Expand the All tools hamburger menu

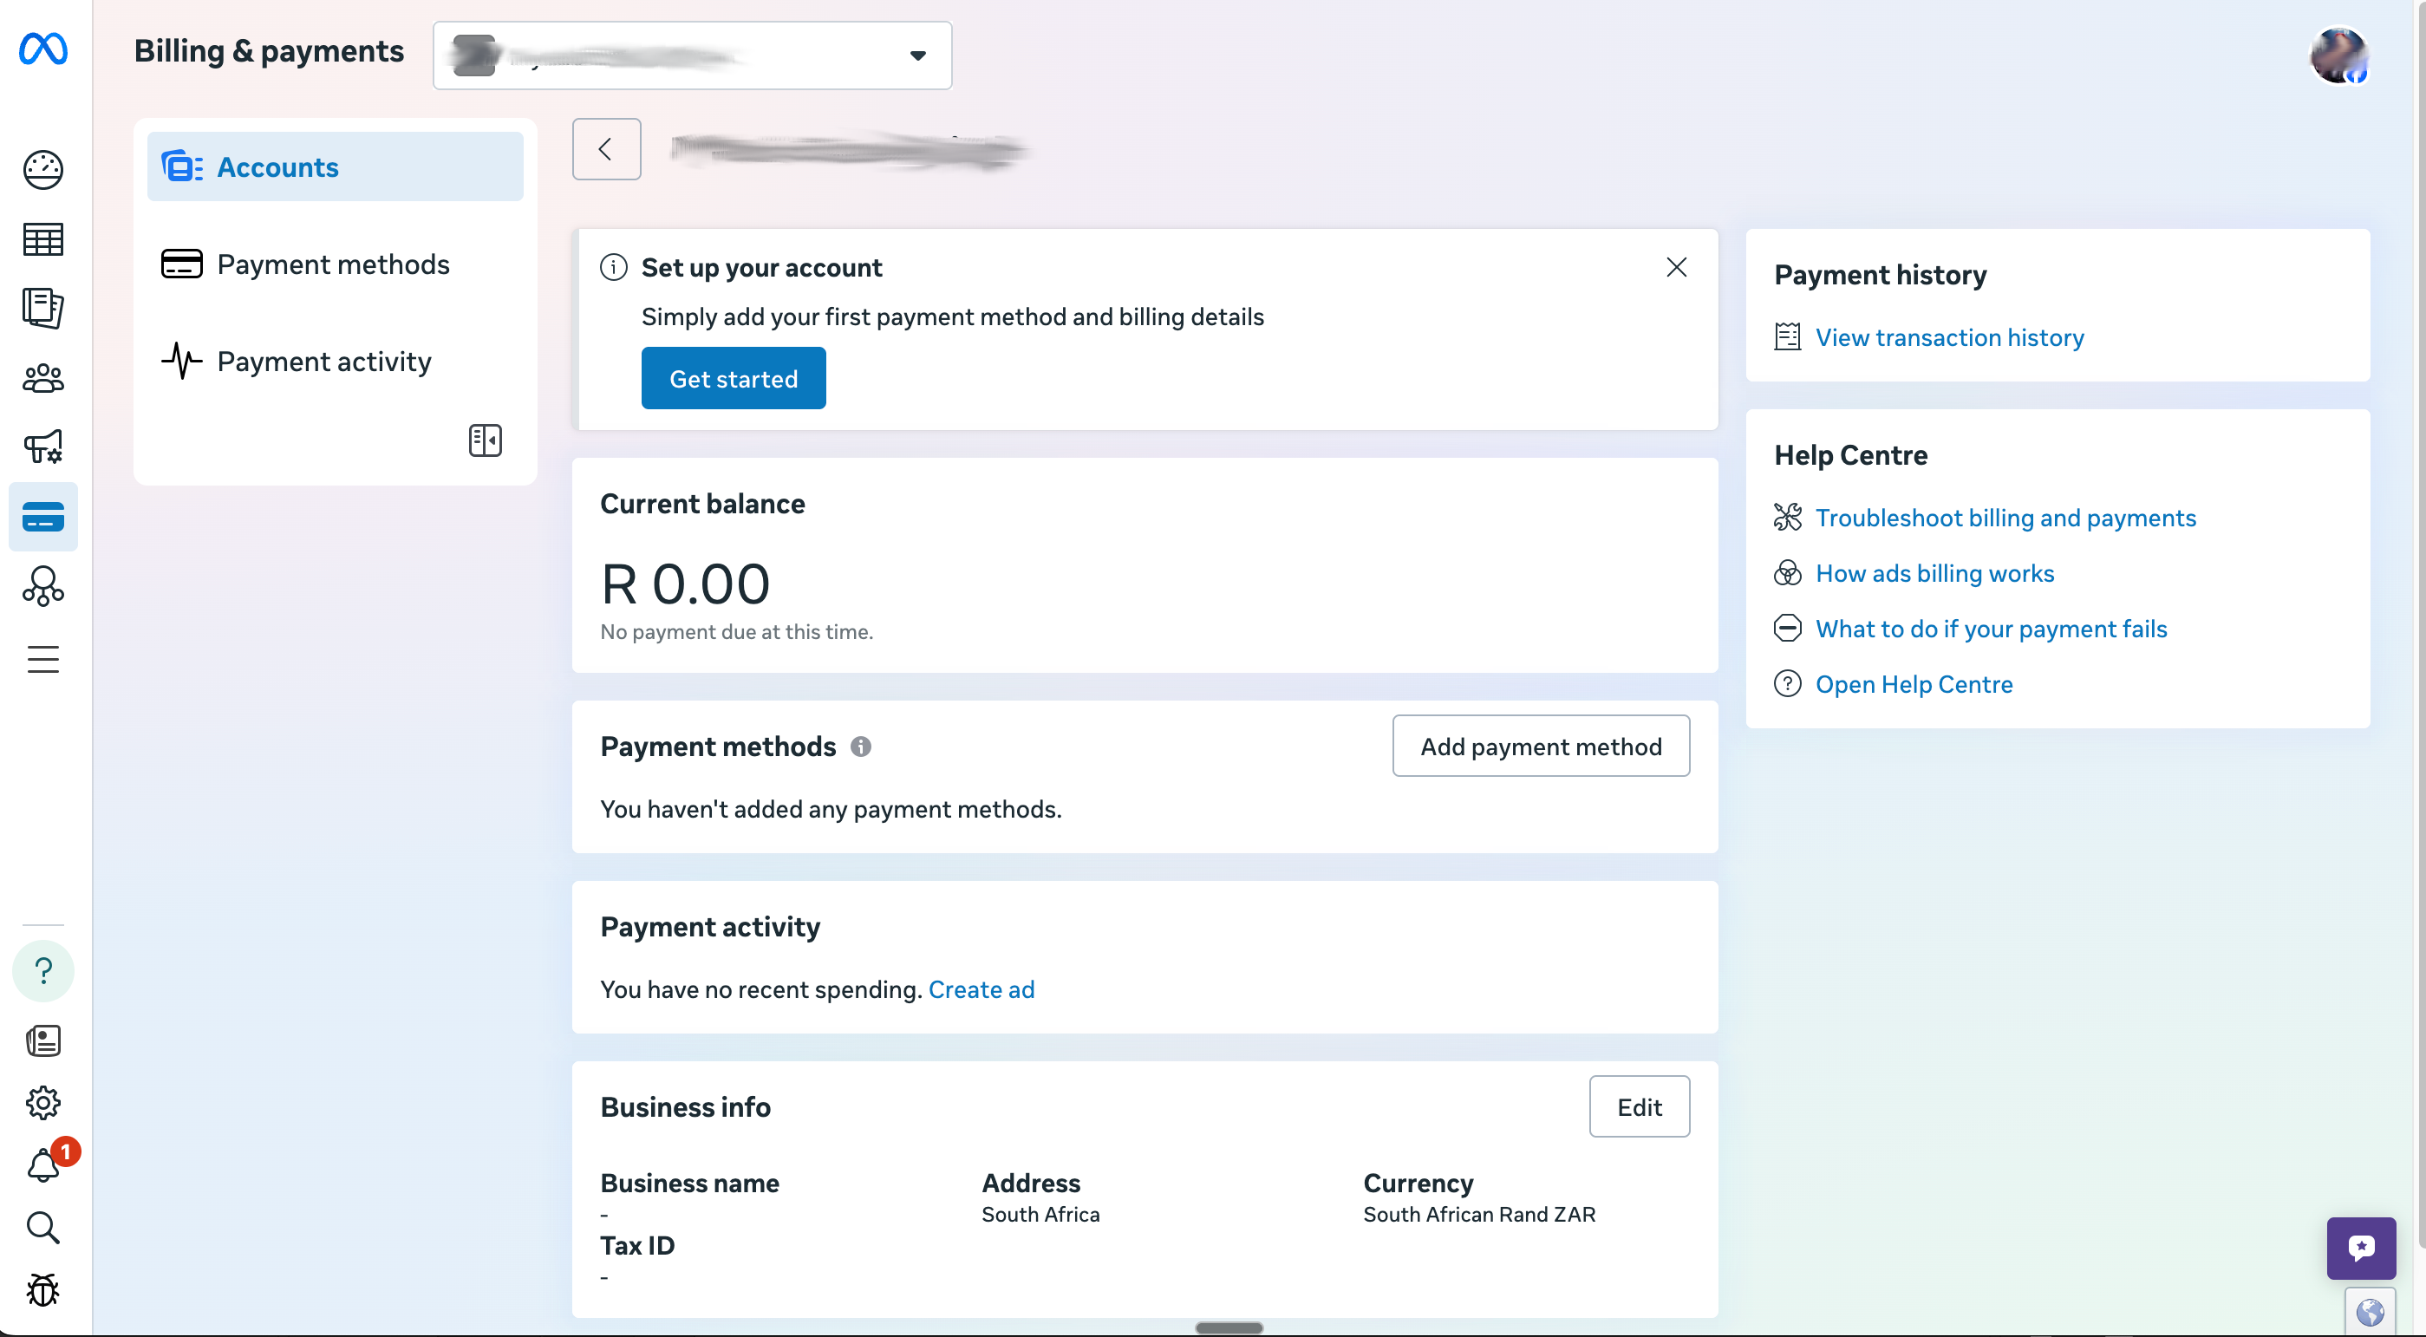tap(43, 659)
